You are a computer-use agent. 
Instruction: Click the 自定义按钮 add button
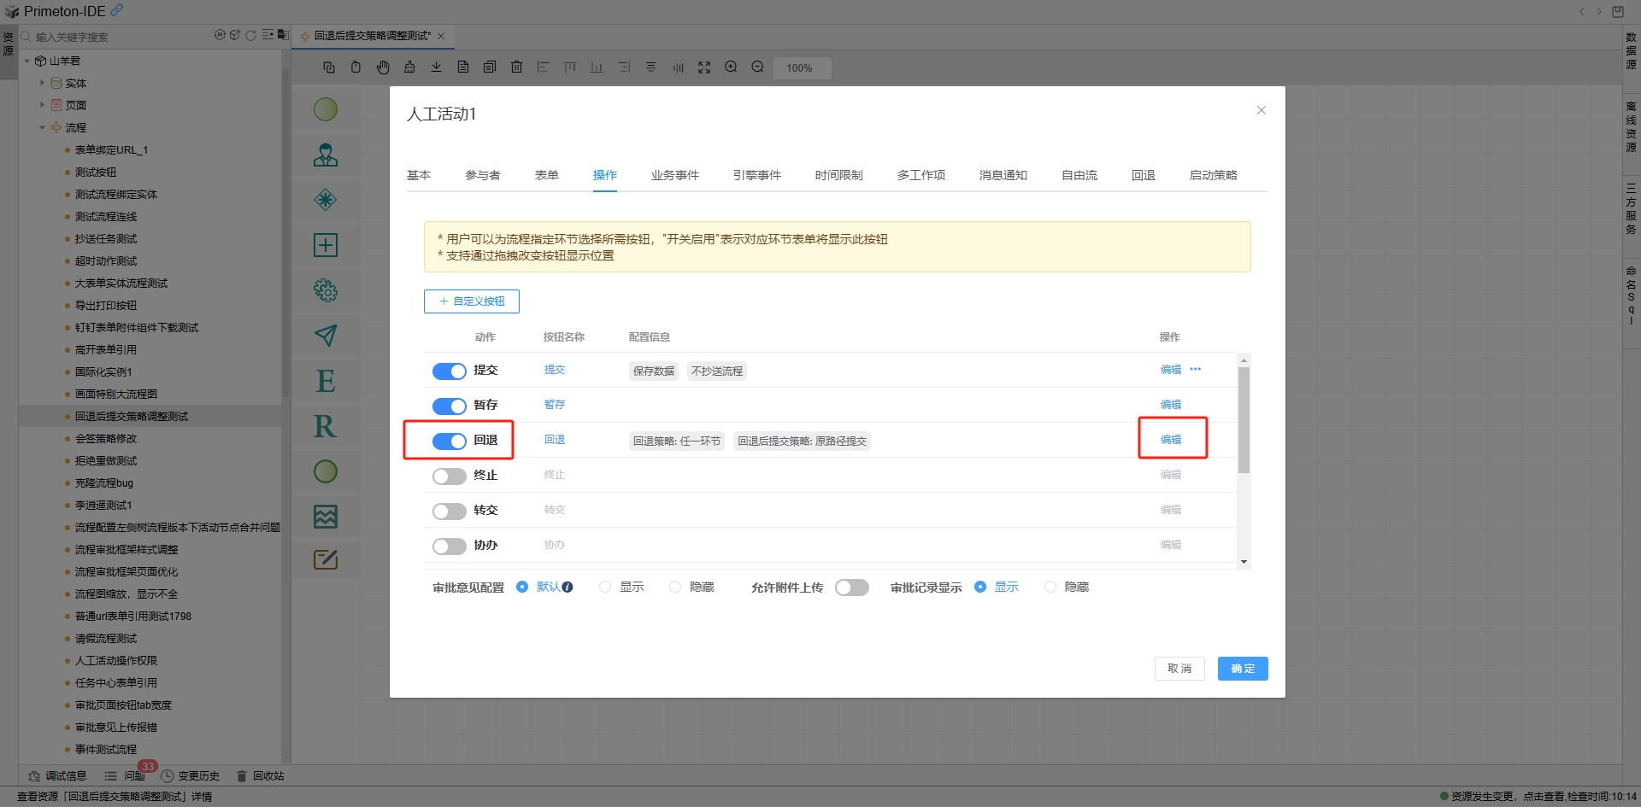click(x=472, y=301)
